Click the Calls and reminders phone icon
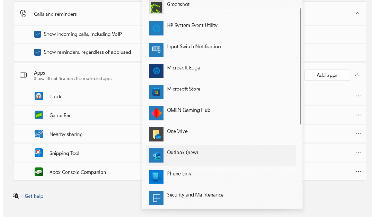Viewport: 372px width, 217px height. point(23,14)
